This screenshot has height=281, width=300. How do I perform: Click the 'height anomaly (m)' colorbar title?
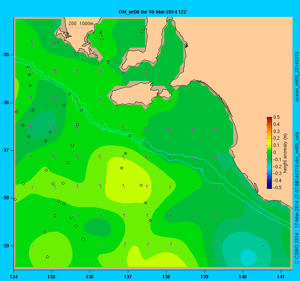pos(285,153)
